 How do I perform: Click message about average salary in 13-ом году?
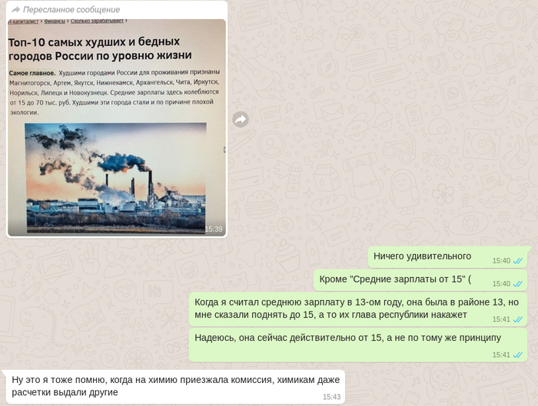click(357, 308)
